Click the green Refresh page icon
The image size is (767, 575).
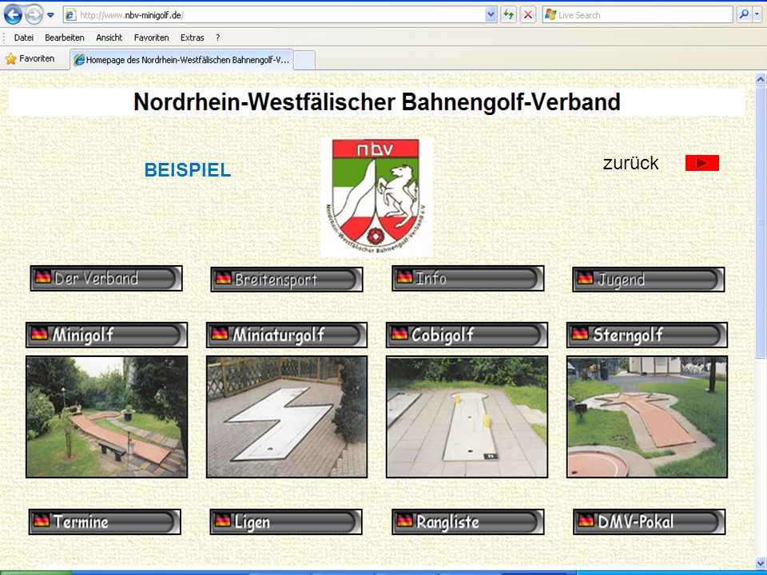coord(509,15)
